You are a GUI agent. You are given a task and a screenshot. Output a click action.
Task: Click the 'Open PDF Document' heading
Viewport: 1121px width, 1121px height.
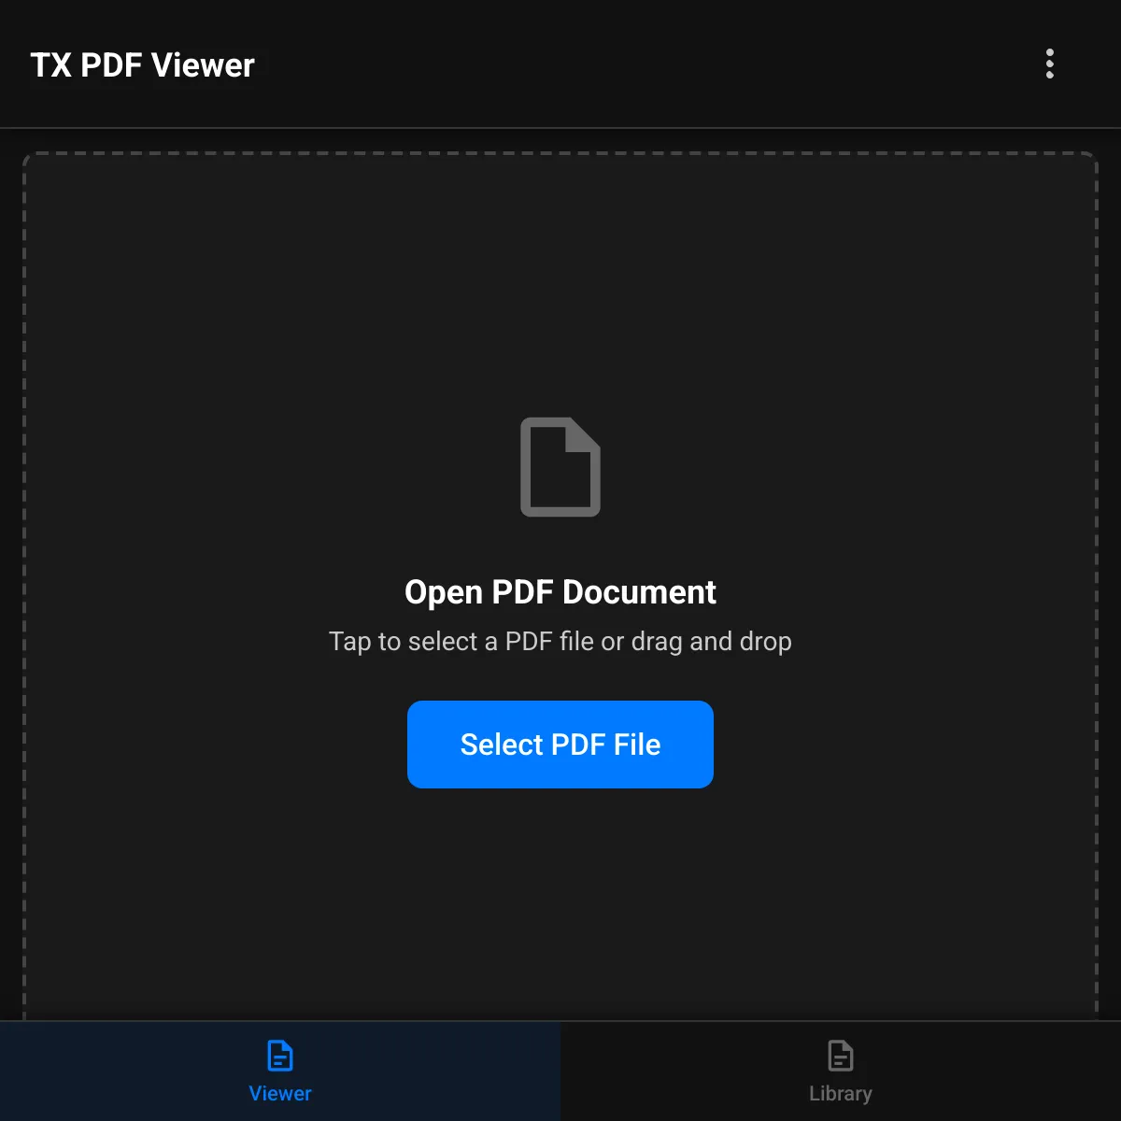click(560, 592)
